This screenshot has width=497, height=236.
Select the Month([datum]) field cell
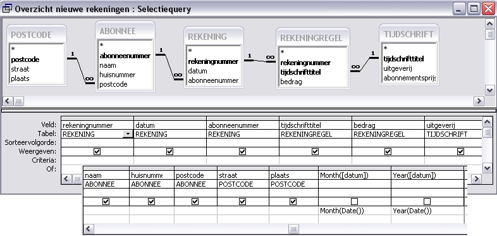354,175
